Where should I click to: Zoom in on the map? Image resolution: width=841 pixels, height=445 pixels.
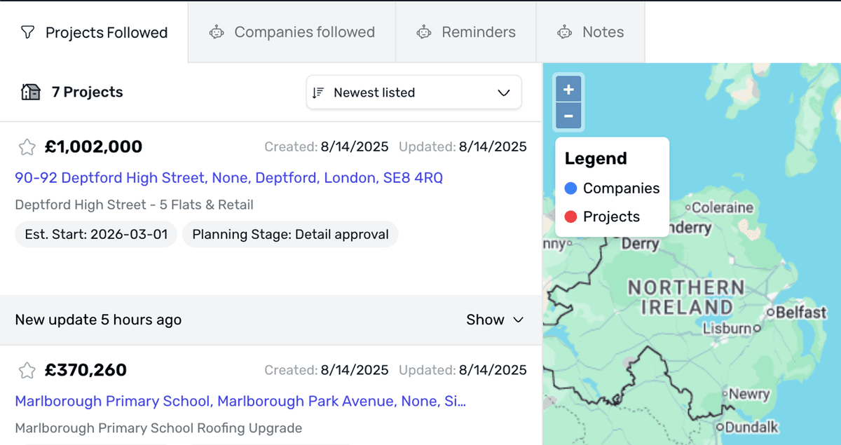pos(568,90)
